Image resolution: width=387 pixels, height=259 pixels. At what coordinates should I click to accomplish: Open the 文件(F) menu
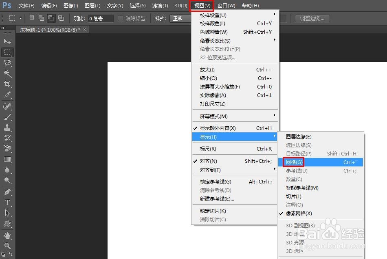pyautogui.click(x=26, y=5)
